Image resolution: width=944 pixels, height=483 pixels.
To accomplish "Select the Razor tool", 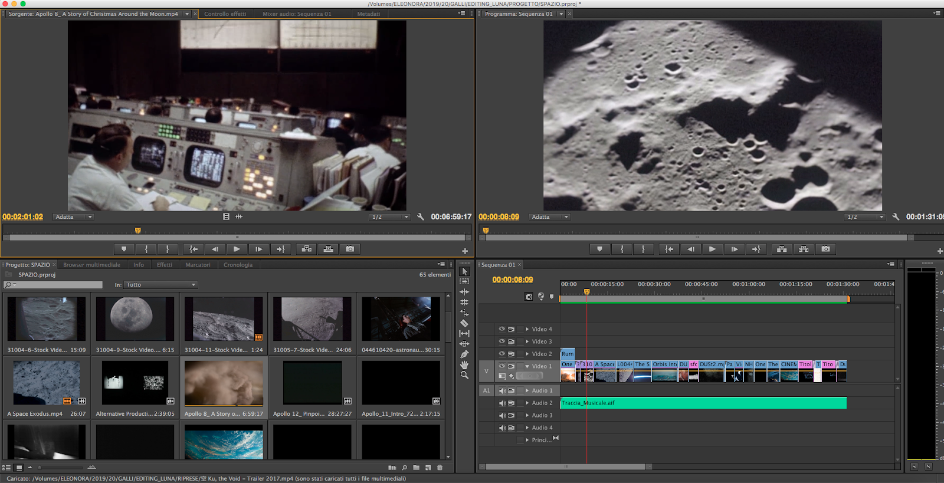I will [x=464, y=323].
